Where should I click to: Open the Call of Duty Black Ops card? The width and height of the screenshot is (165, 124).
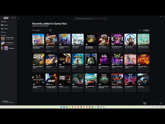pyautogui.click(x=52, y=83)
